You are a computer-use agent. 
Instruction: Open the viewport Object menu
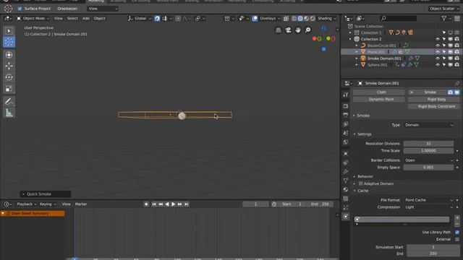point(99,19)
